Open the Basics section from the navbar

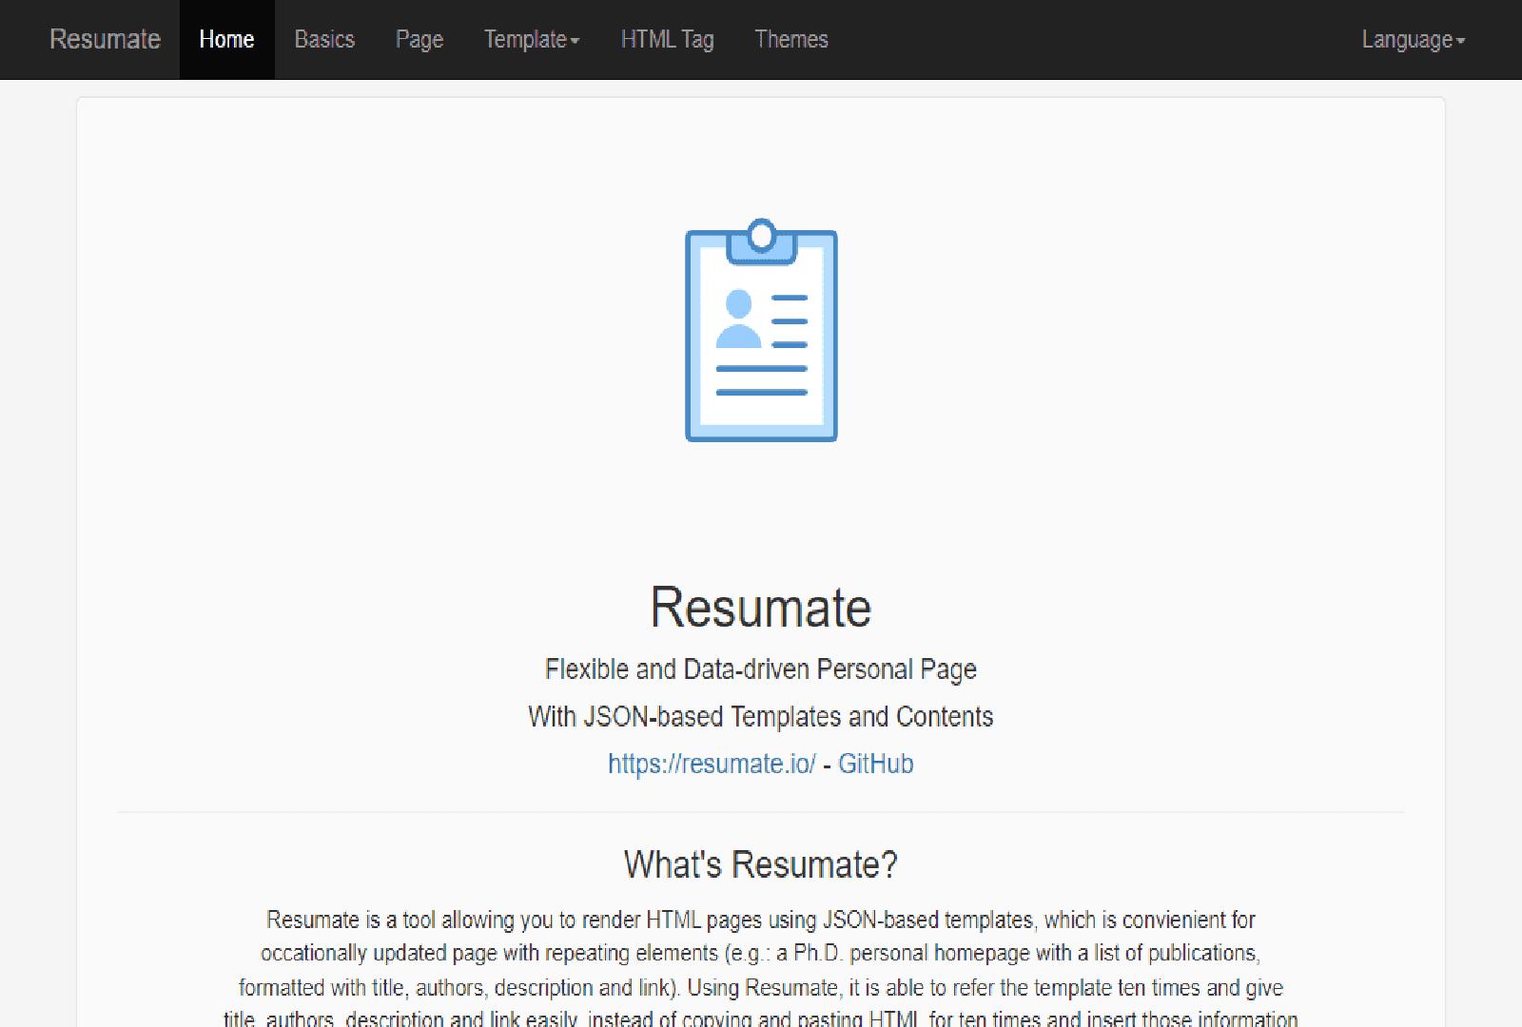pos(325,39)
